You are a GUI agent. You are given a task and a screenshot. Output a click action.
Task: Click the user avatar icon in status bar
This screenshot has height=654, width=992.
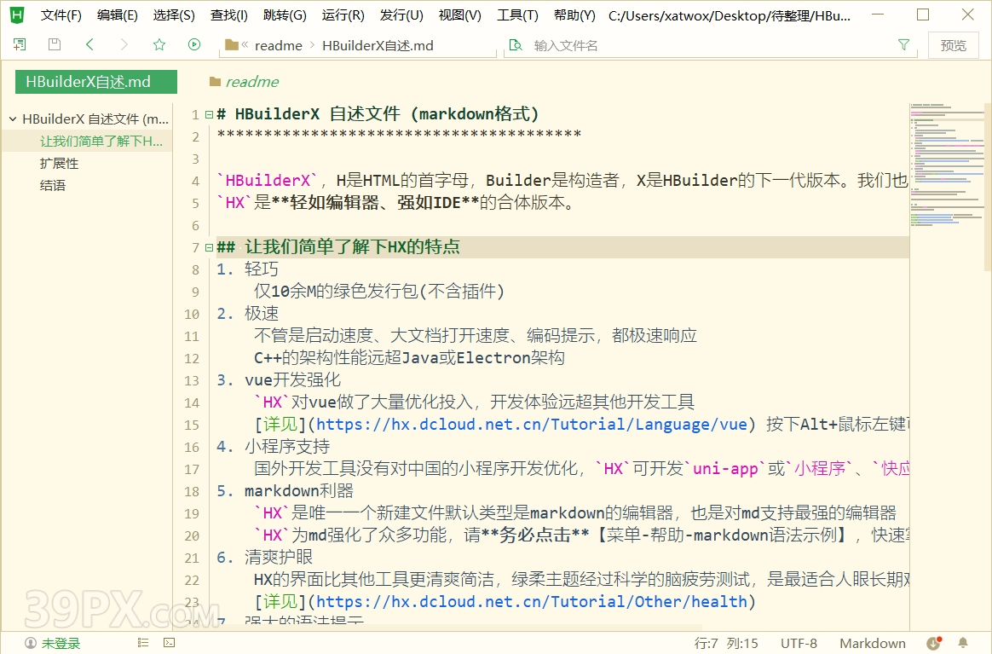[x=31, y=643]
